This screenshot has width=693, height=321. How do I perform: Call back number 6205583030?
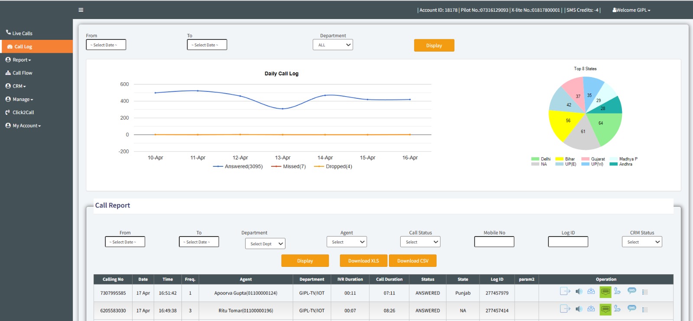[617, 309]
